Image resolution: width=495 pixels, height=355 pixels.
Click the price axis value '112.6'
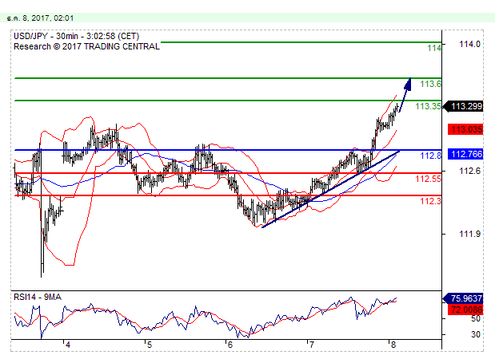(x=469, y=171)
